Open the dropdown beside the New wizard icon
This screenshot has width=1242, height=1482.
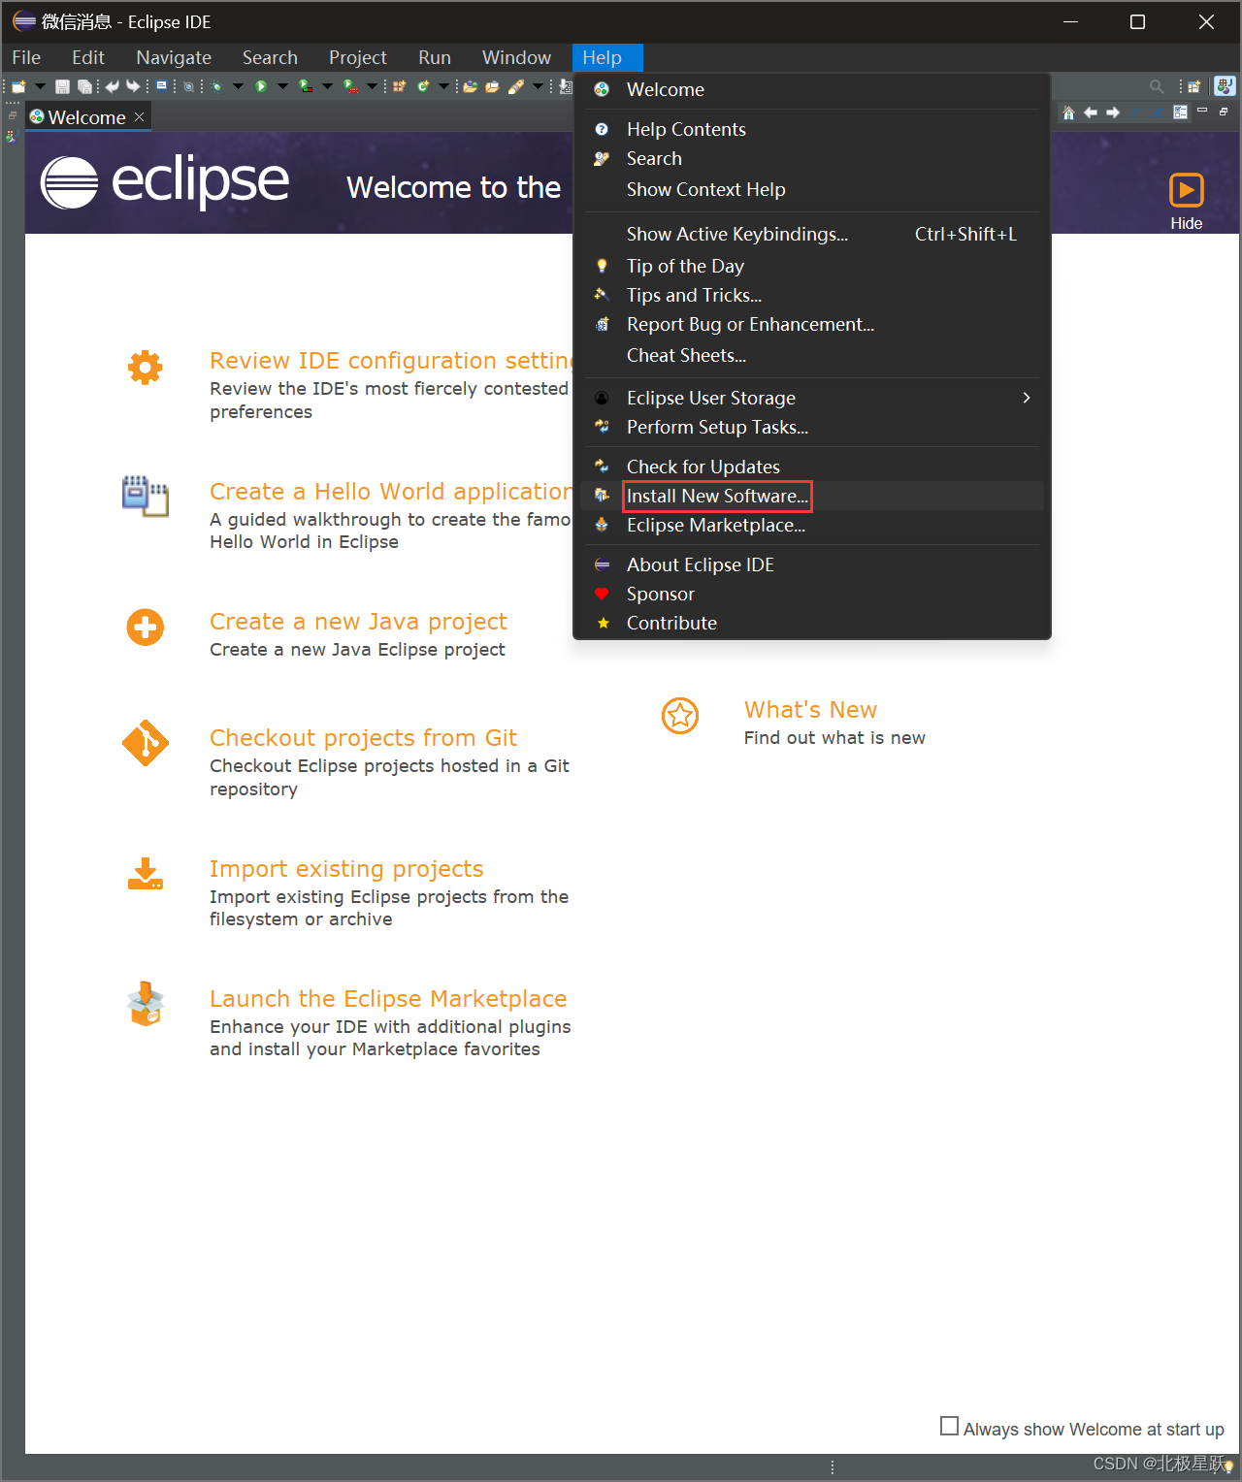[40, 86]
